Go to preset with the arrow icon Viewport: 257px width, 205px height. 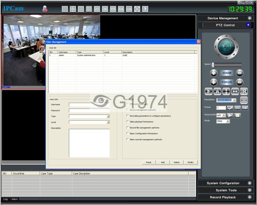[x=245, y=108]
